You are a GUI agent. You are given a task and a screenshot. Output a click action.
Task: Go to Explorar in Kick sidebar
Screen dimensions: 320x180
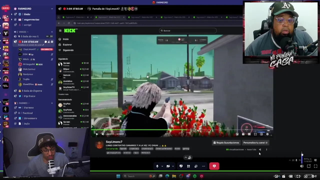(65, 45)
